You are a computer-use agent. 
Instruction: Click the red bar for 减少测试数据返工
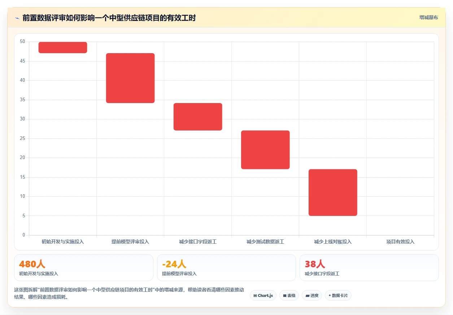tap(265, 150)
